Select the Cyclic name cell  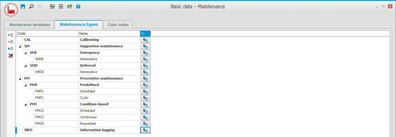[109, 98]
